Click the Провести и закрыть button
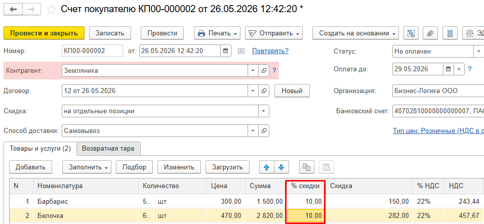 click(44, 33)
